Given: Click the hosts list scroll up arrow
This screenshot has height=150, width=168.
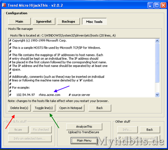Looking at the screenshot, I should point(157,41).
